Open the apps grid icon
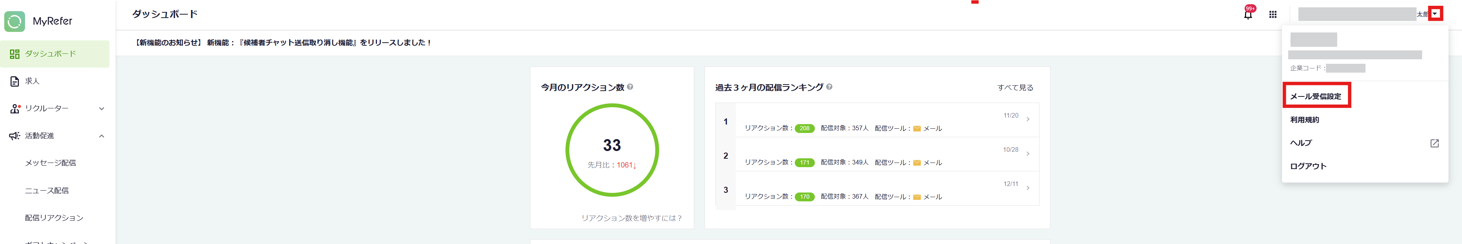 (1273, 15)
